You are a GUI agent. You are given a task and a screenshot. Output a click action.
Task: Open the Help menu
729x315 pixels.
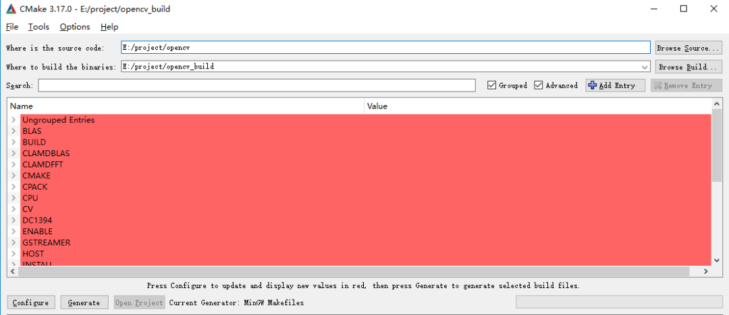[x=109, y=27]
